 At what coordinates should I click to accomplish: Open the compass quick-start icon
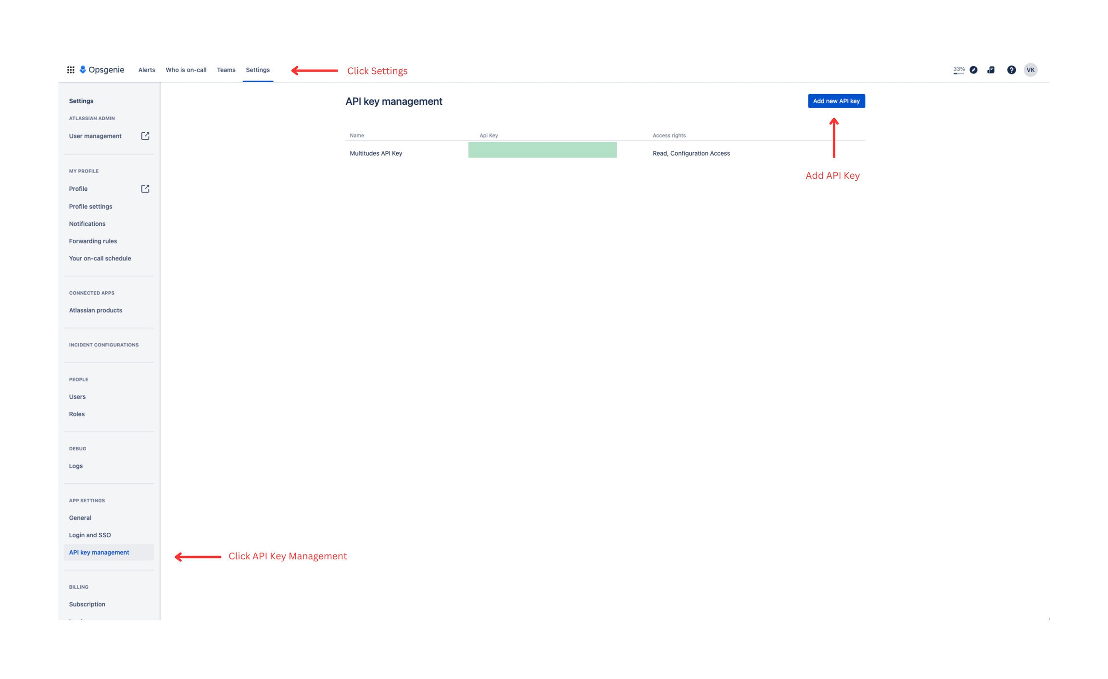click(x=973, y=70)
